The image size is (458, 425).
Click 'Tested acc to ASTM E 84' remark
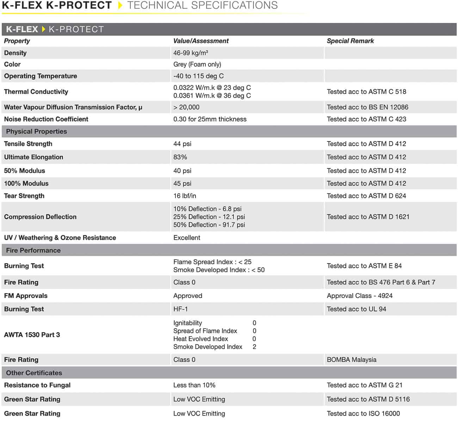pyautogui.click(x=364, y=266)
